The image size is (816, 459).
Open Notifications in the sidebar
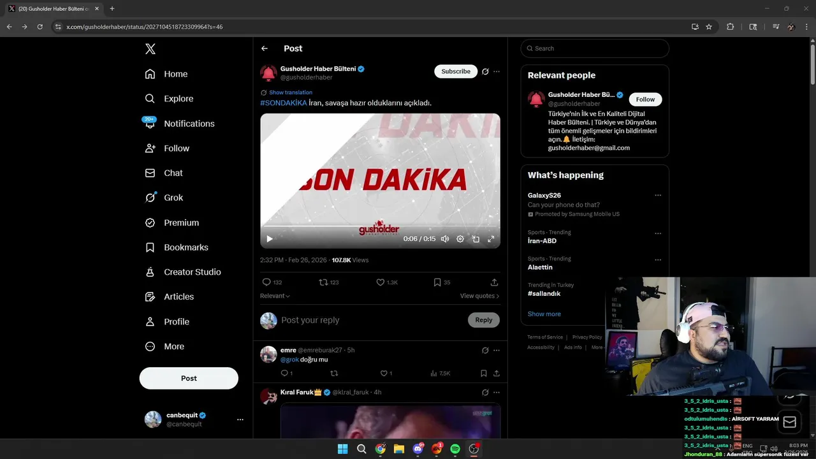[179, 124]
